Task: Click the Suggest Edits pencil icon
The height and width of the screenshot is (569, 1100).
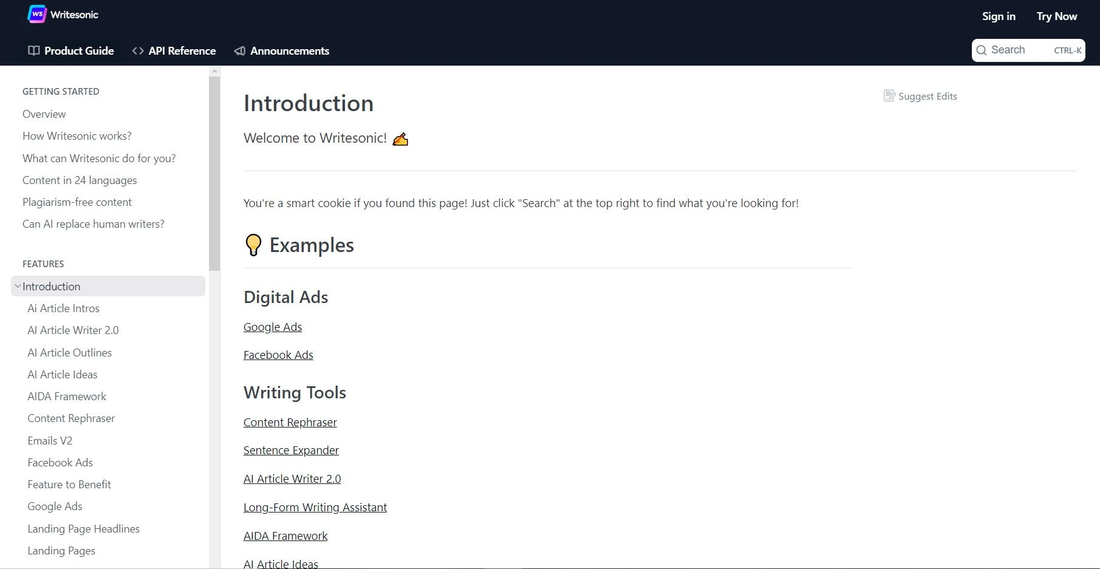Action: coord(889,96)
